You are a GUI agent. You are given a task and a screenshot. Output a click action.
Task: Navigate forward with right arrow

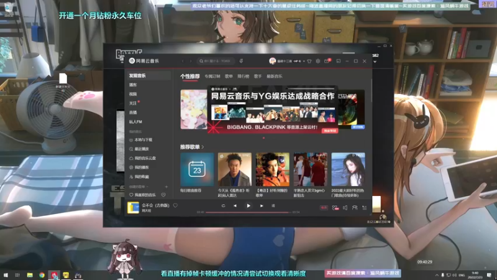191,61
